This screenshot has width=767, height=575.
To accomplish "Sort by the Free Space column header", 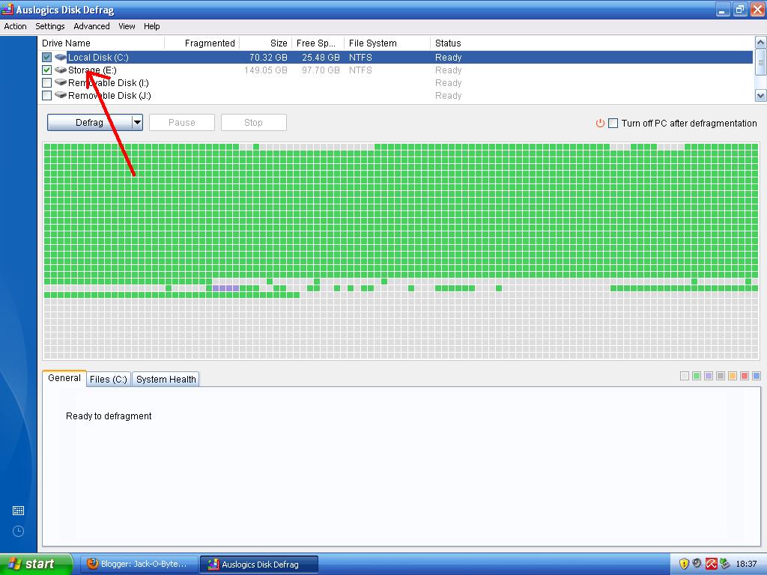I will coord(318,43).
